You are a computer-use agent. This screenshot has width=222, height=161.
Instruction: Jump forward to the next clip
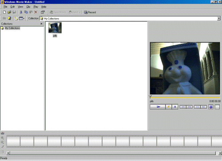point(204,107)
